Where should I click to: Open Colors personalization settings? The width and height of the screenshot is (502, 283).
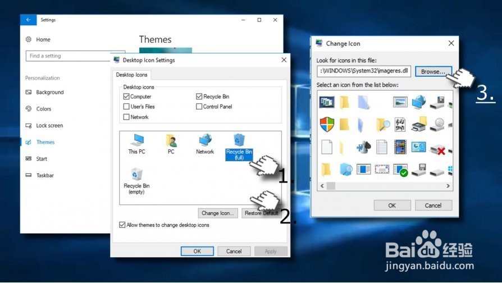tap(38, 109)
